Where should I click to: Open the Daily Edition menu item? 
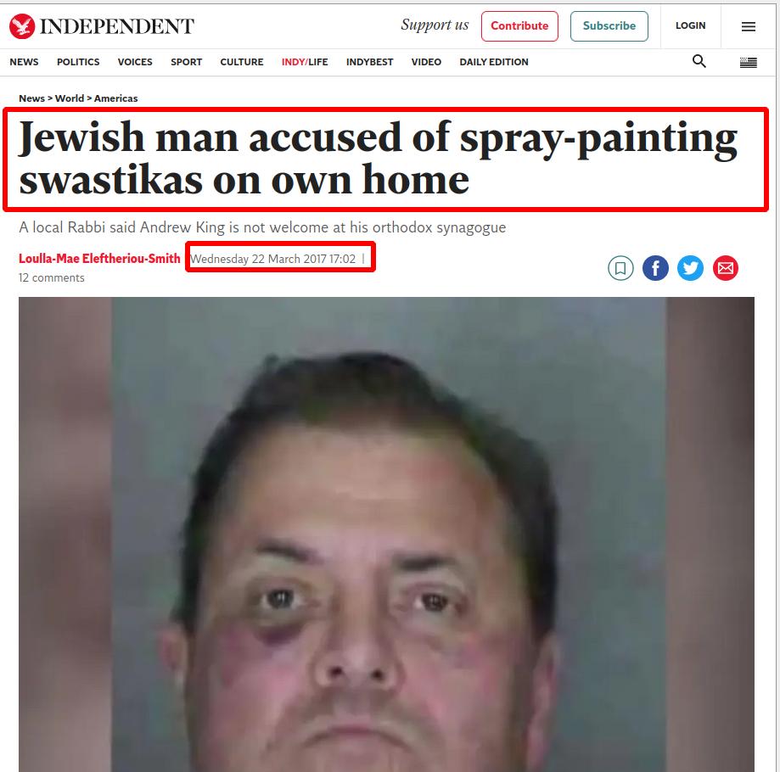coord(493,62)
